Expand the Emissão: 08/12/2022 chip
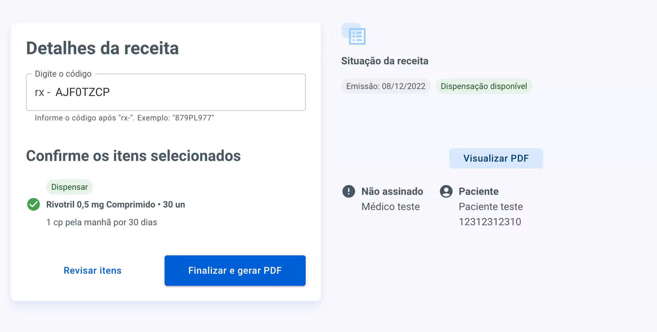Viewport: 657px width, 332px height. point(386,86)
